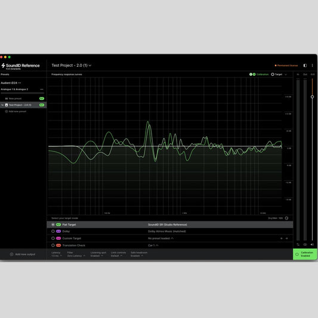318x318 pixels.
Task: Open the three-dot more options menu
Action: 312,65
